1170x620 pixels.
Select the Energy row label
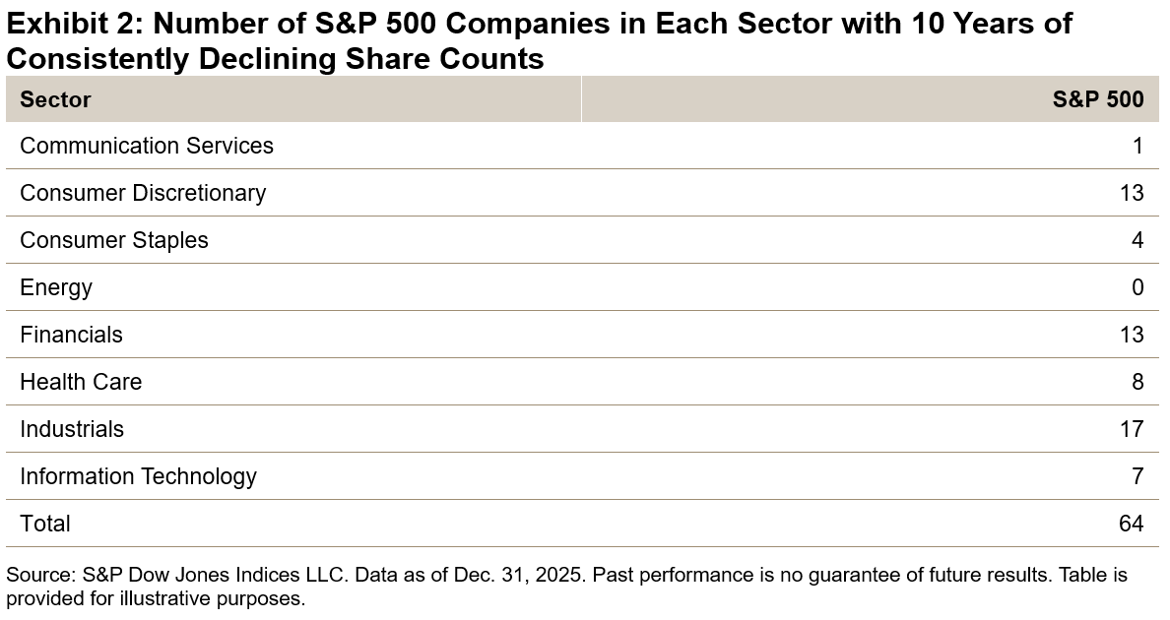click(56, 287)
